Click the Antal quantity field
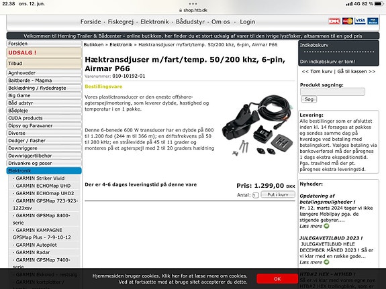 (x=255, y=195)
